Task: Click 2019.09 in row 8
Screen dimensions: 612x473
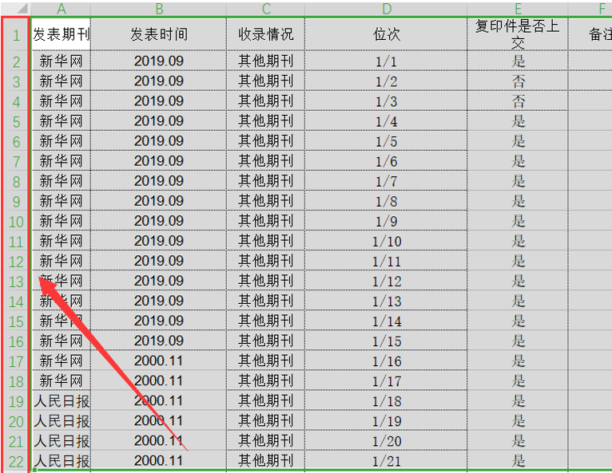Action: [x=159, y=181]
